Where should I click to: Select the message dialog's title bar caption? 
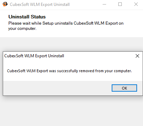pos(34,56)
